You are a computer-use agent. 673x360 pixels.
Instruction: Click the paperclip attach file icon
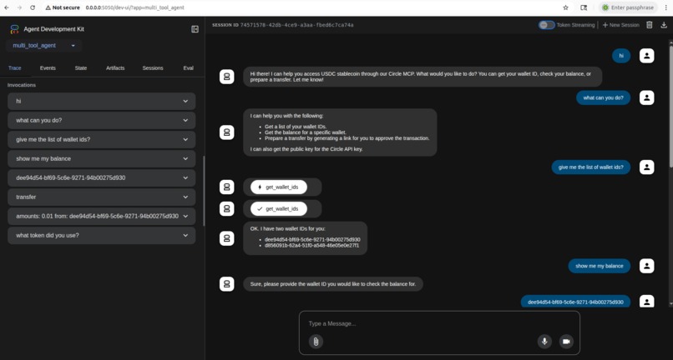[x=316, y=342]
